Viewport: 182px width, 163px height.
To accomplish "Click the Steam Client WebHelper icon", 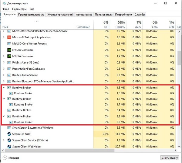I will click(x=9, y=147).
